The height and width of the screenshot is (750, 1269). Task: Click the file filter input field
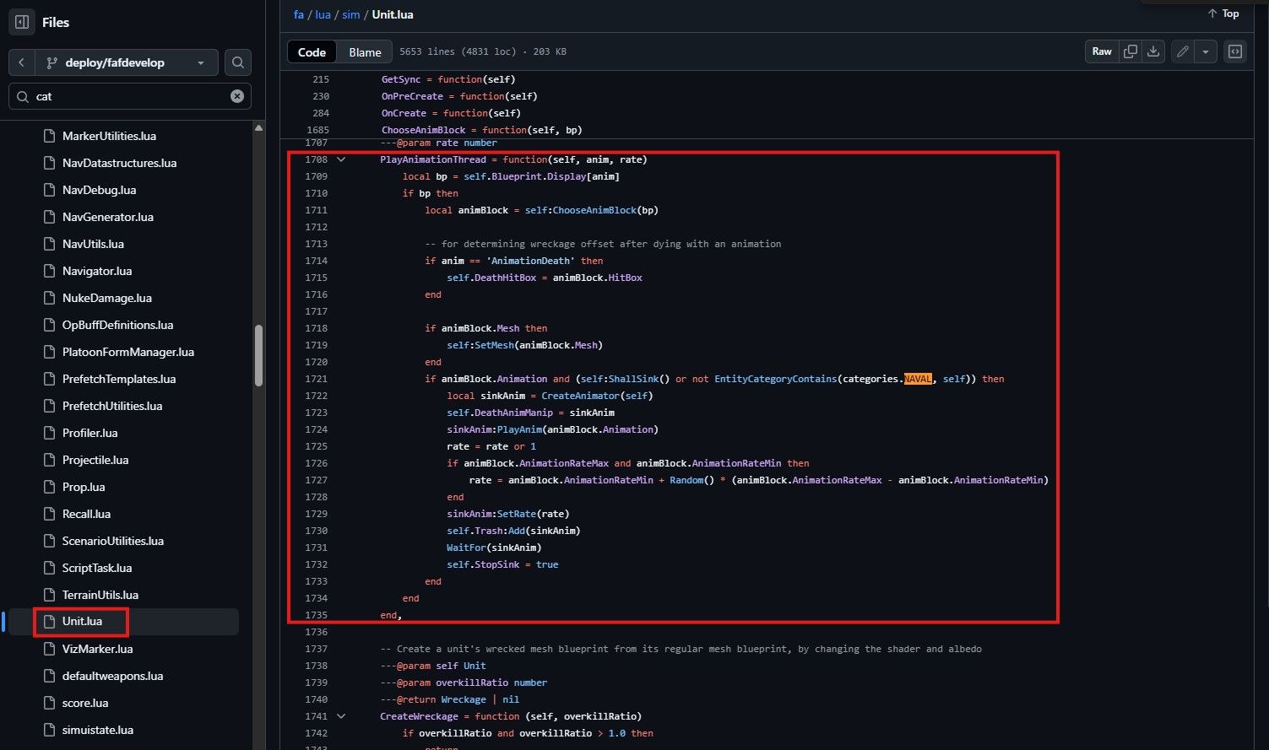130,96
